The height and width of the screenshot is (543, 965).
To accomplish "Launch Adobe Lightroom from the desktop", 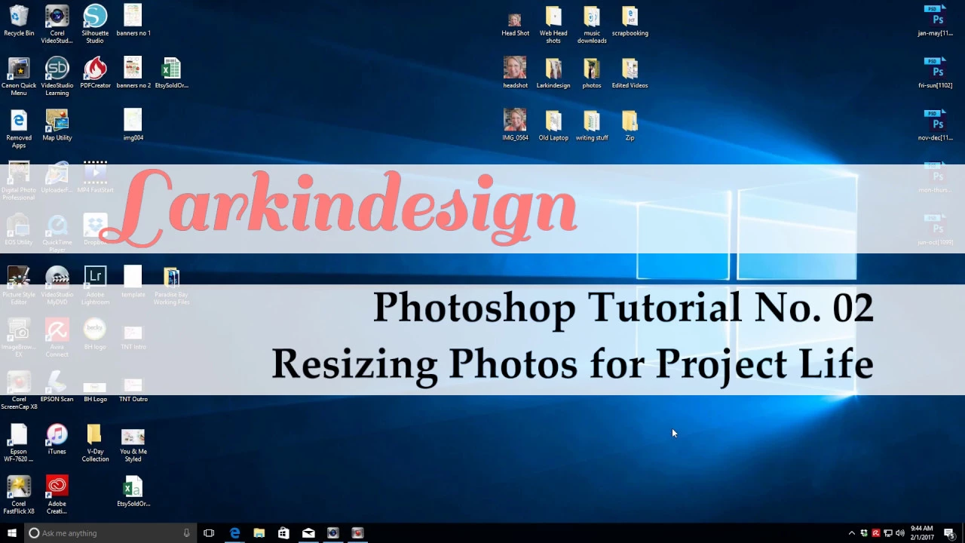I will (x=95, y=285).
